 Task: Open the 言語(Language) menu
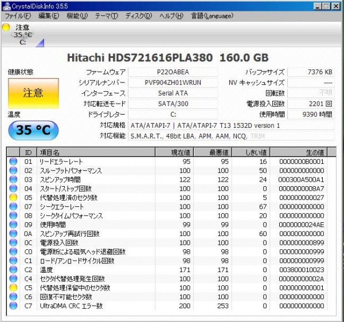(x=212, y=16)
